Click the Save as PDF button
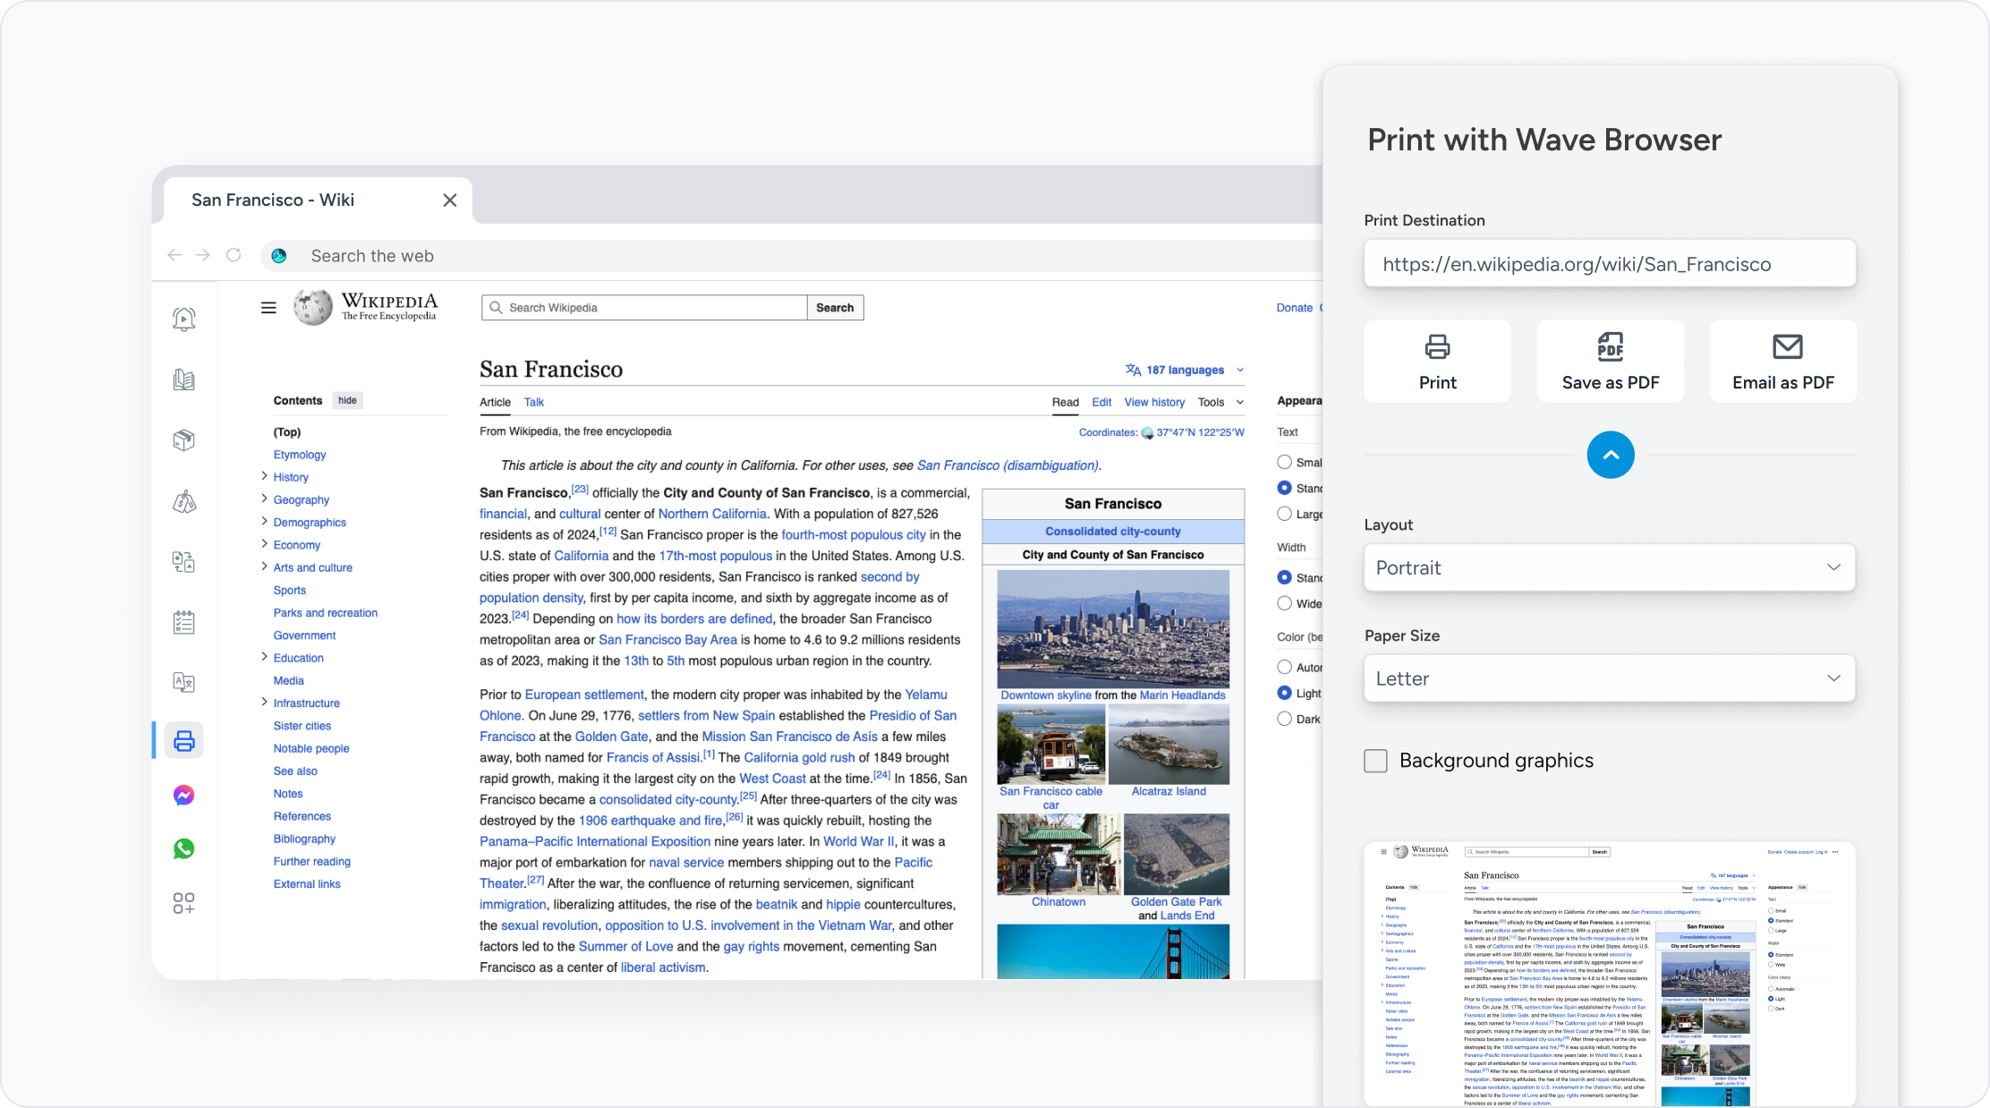Viewport: 1990px width, 1108px height. point(1610,362)
